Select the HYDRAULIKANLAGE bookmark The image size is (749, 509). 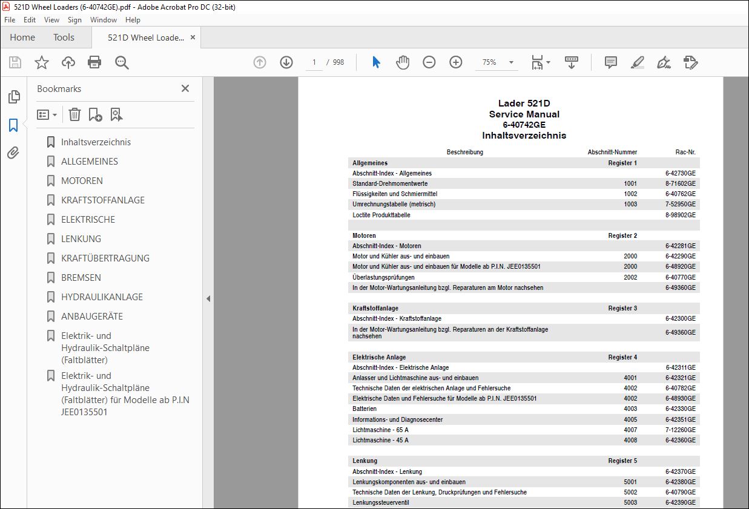click(102, 297)
